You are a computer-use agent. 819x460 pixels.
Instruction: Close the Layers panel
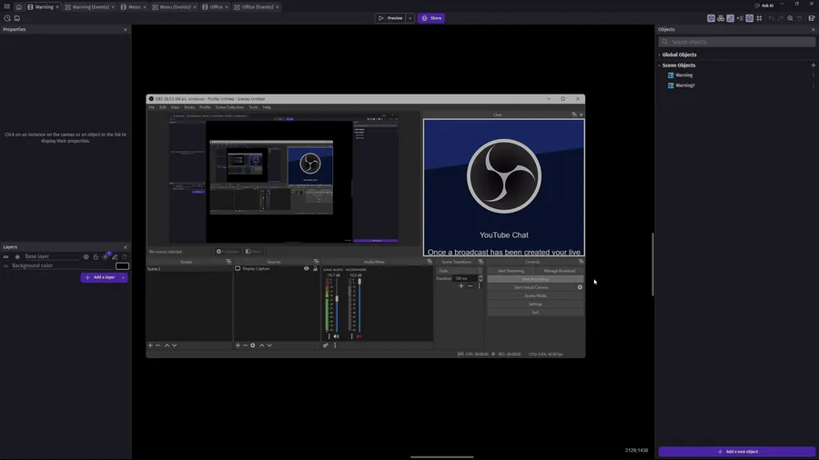[x=126, y=247]
